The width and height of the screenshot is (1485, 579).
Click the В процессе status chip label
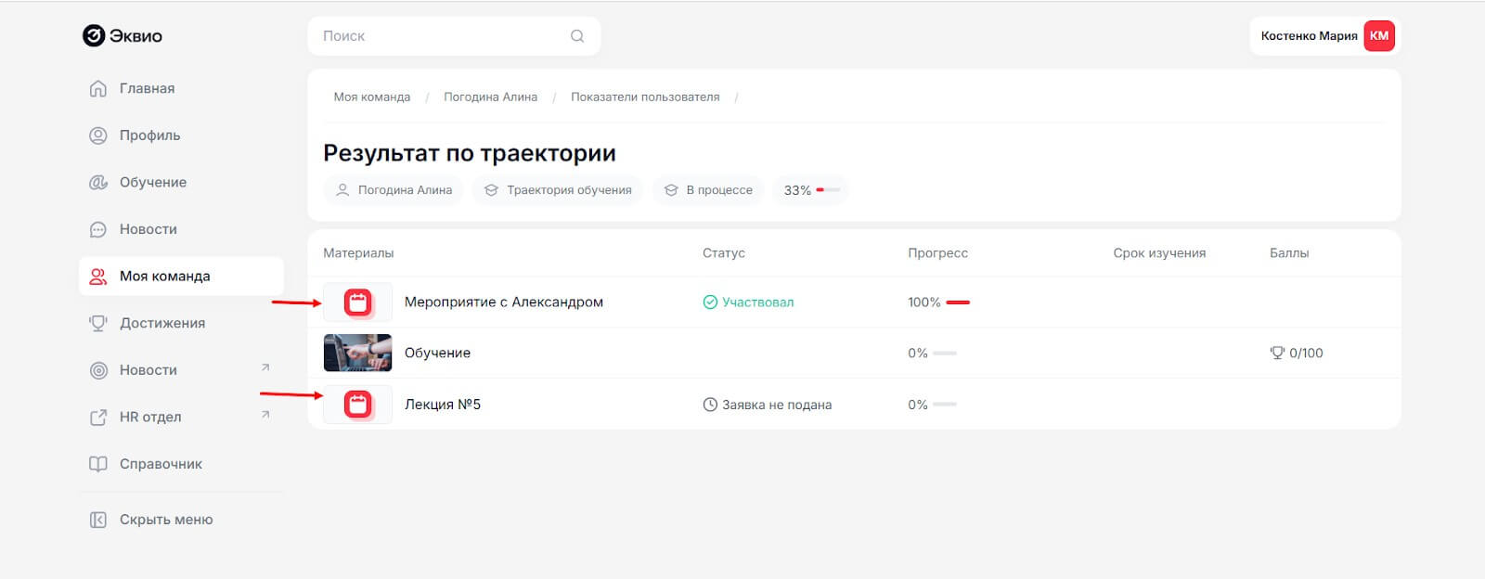tap(719, 190)
